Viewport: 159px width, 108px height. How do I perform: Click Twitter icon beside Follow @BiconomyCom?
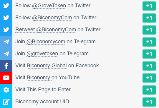(x=6, y=18)
